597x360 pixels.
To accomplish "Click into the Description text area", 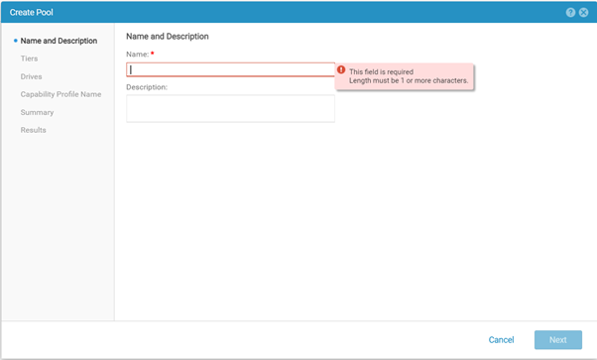I will (x=230, y=108).
